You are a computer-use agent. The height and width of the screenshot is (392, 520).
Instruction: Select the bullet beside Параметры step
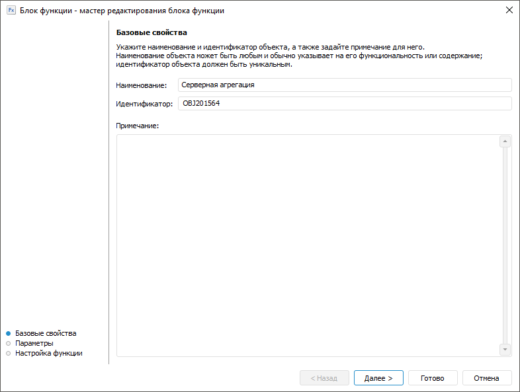(8, 343)
